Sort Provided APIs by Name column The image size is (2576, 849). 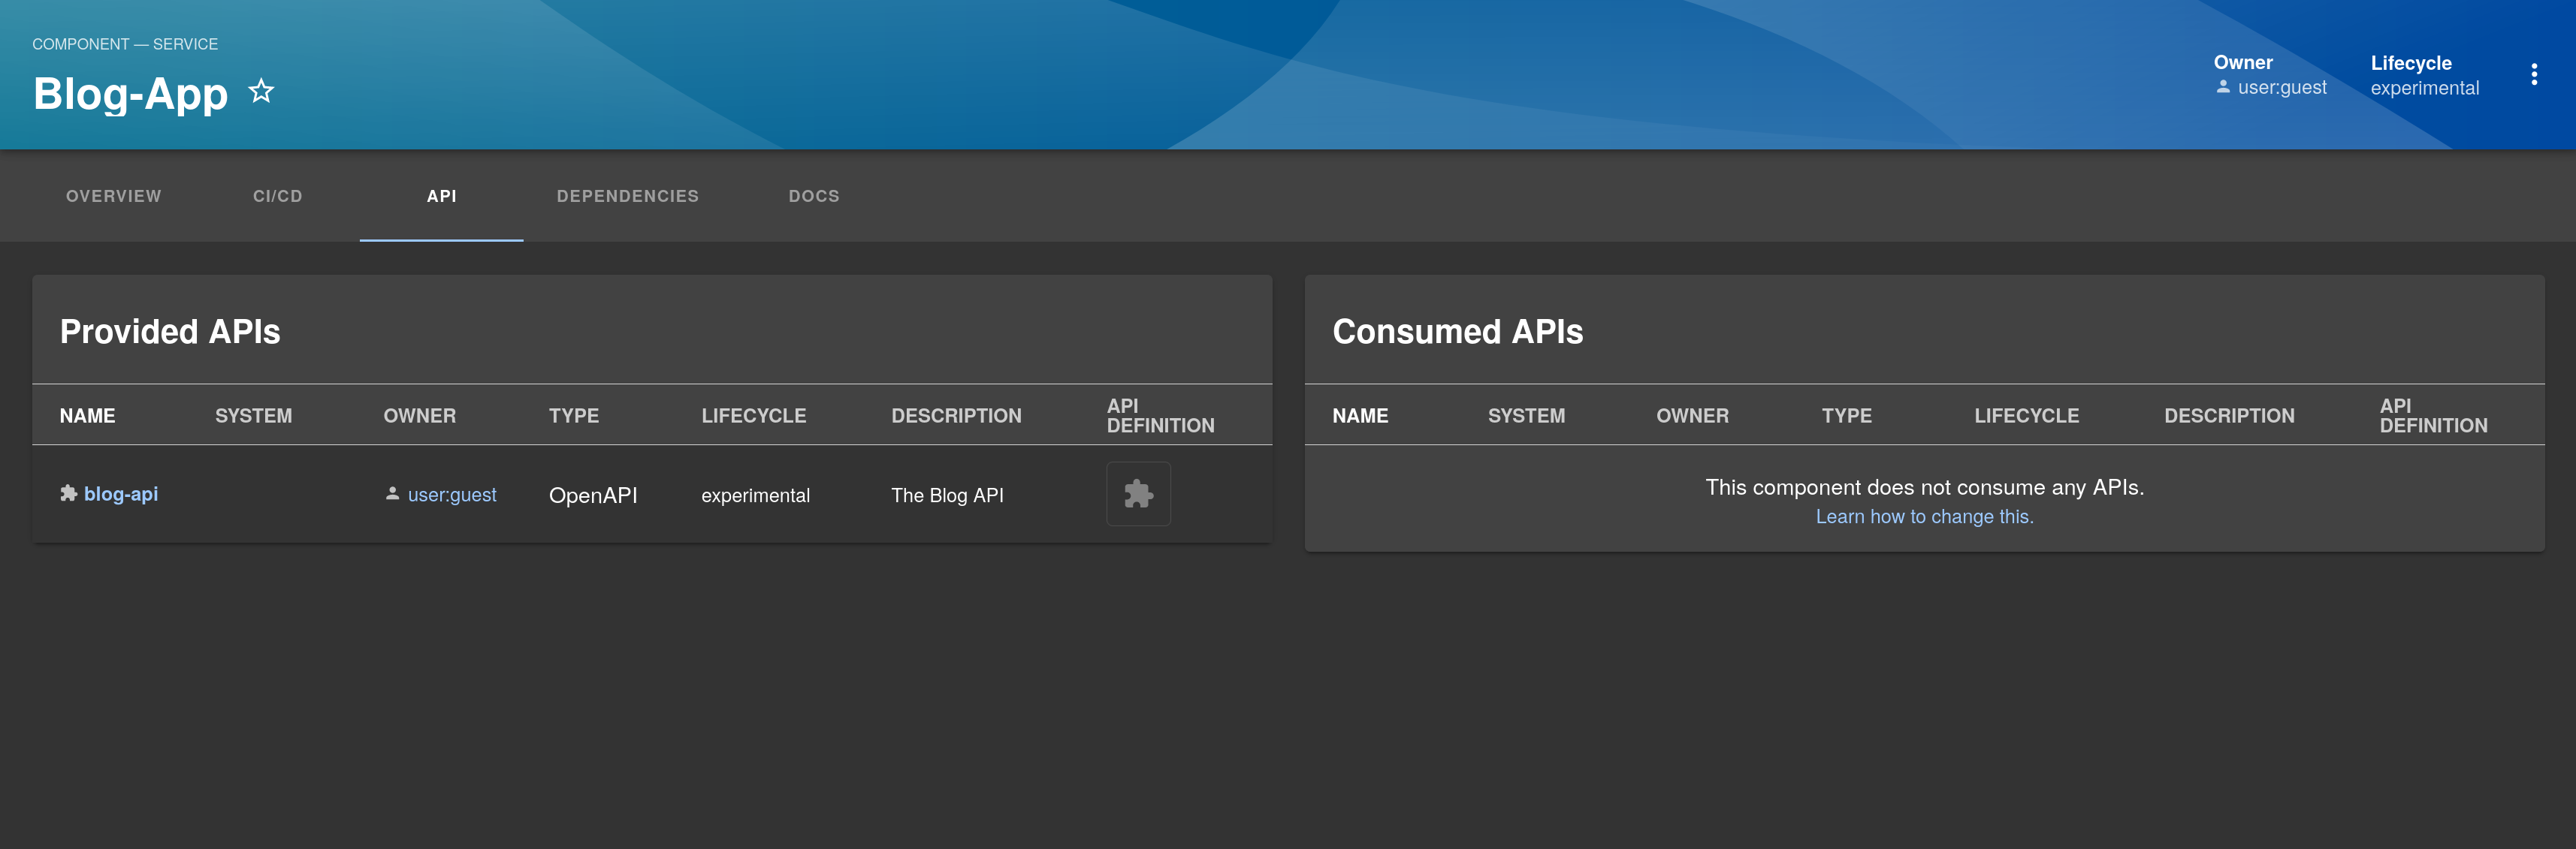(x=87, y=416)
